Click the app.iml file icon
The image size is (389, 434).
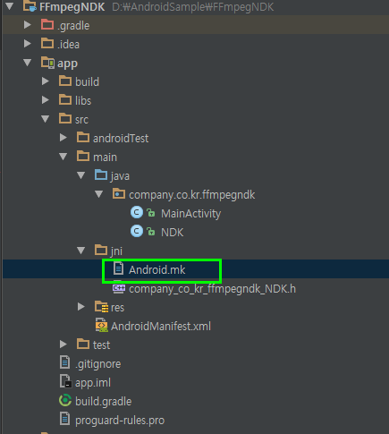65,381
